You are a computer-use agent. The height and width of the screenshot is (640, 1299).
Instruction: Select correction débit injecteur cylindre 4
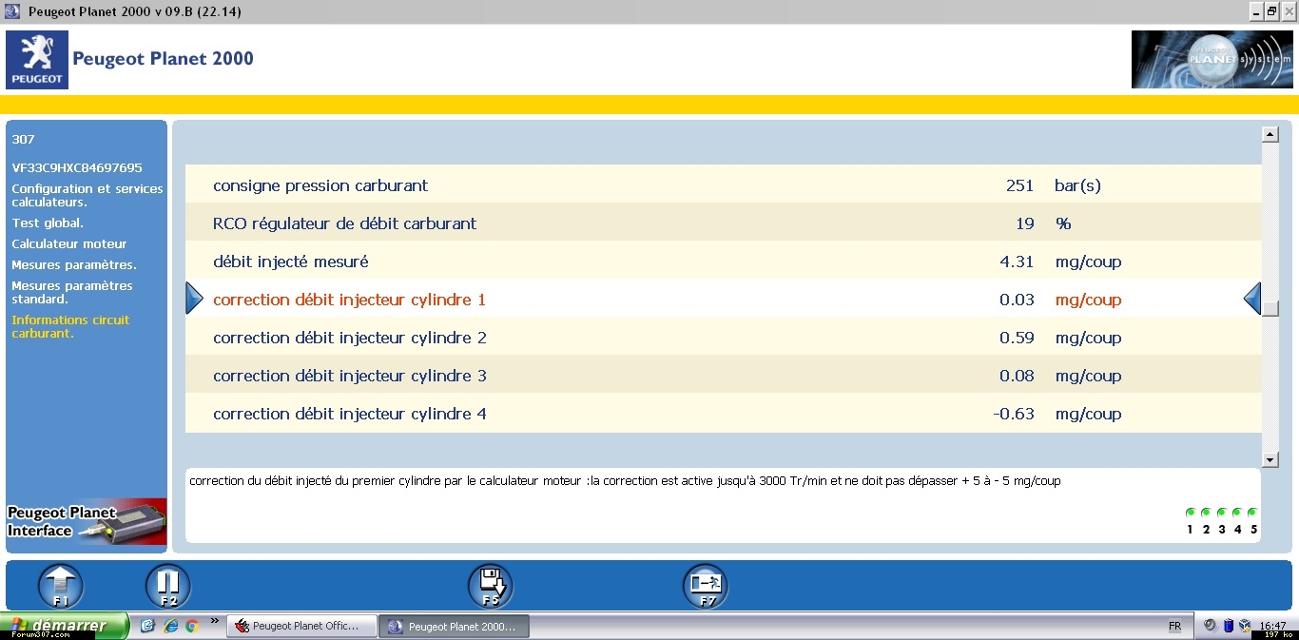click(723, 413)
